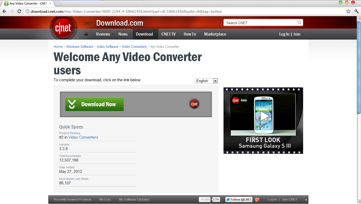This screenshot has width=361, height=204.
Task: Click the Any Video Converter tab favicon
Action: click(x=6, y=3)
